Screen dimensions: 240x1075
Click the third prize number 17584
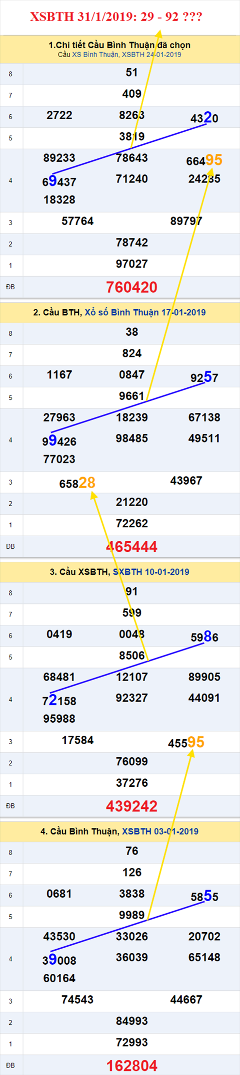(77, 740)
